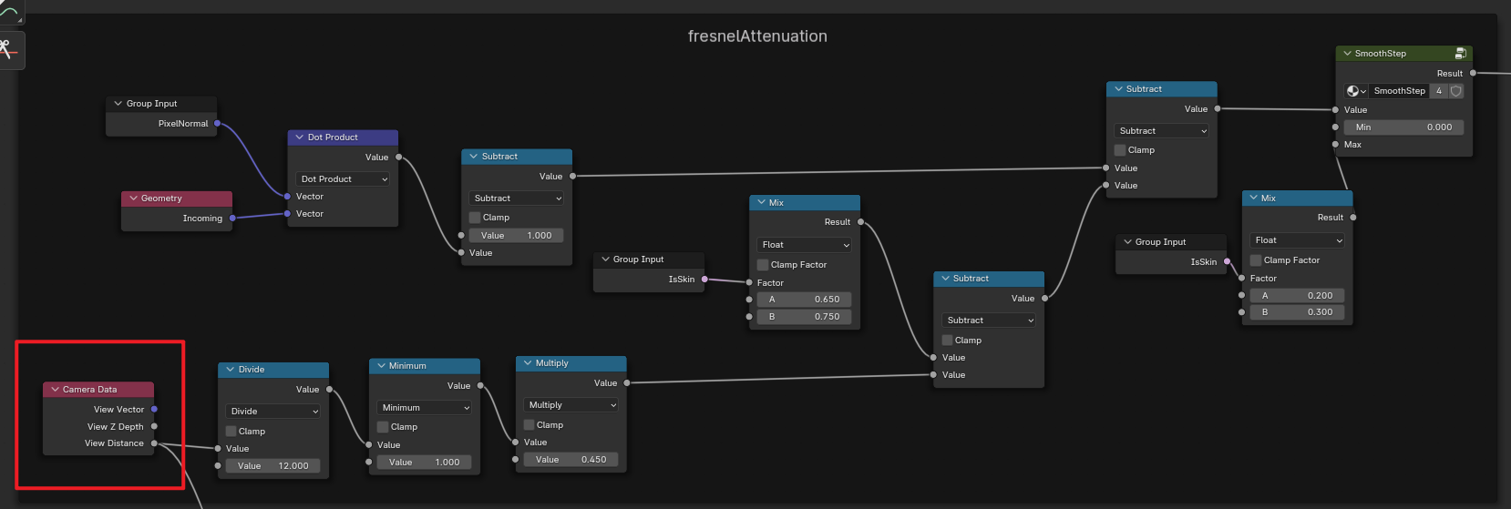Select the Links Cut scissors tool
Viewport: 1511px width, 509px height.
pos(9,50)
